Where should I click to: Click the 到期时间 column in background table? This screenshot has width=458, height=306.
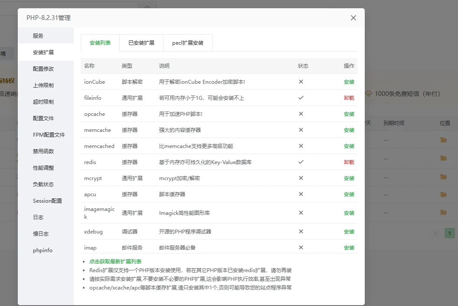click(394, 123)
